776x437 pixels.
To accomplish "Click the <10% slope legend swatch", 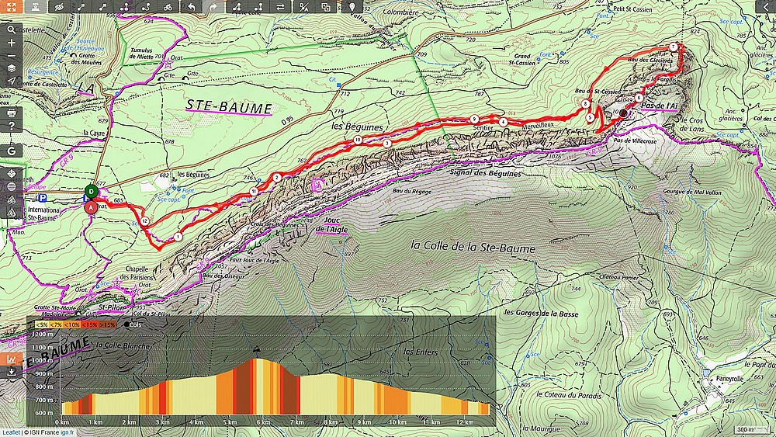I will coord(73,324).
